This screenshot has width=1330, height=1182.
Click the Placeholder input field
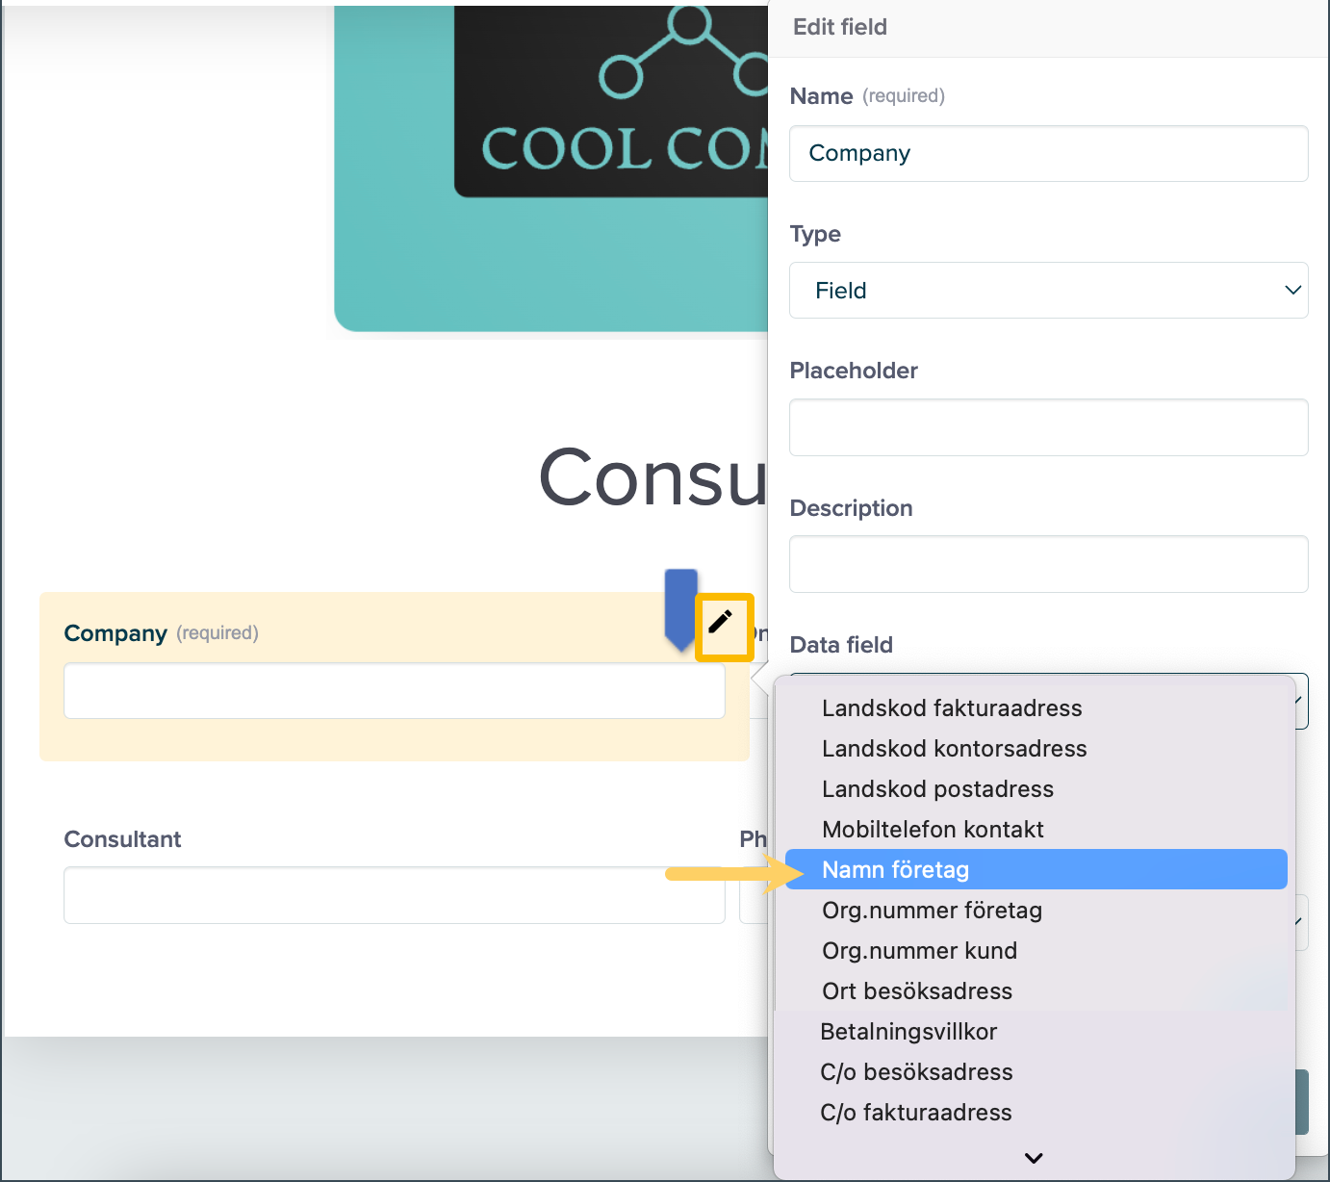pyautogui.click(x=1048, y=427)
